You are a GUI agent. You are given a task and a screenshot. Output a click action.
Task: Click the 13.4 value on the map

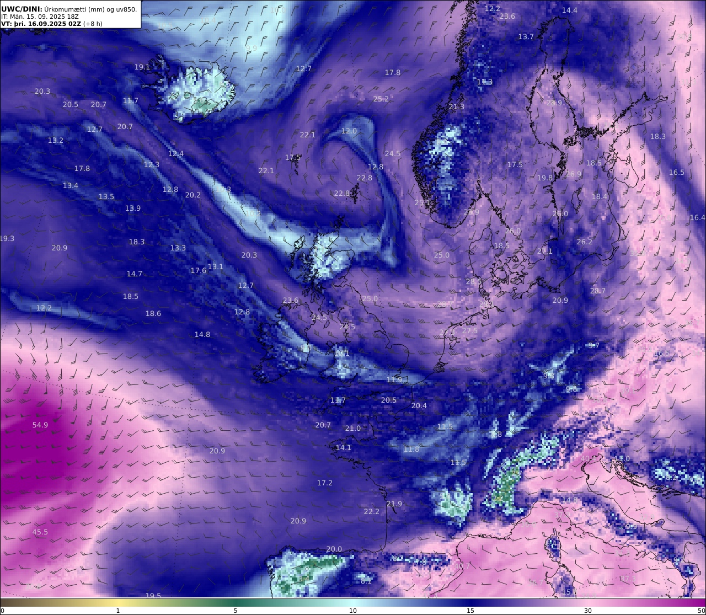click(71, 185)
